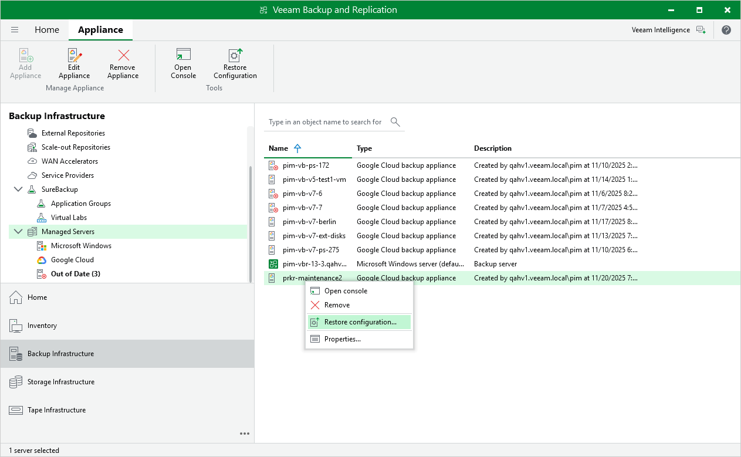Select the pim-vbr-13-3 backup server row
The image size is (741, 457).
click(502, 264)
